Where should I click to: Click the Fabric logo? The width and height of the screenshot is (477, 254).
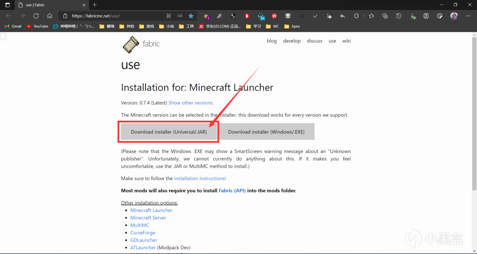[141, 44]
